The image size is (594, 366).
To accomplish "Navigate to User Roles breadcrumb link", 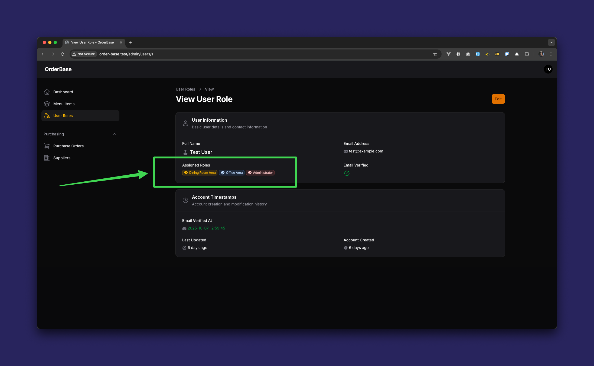I will coord(185,89).
